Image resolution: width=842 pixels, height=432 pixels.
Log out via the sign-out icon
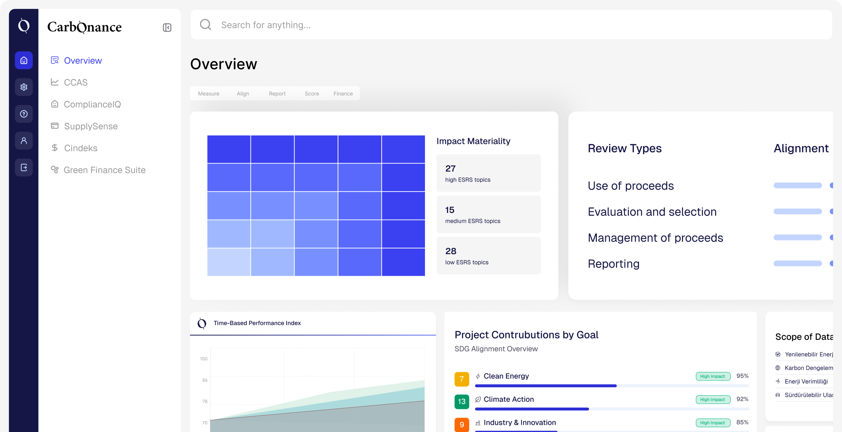23,167
